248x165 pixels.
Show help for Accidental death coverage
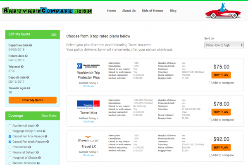point(37,125)
